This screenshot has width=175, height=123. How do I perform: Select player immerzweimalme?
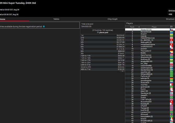tap(148, 44)
